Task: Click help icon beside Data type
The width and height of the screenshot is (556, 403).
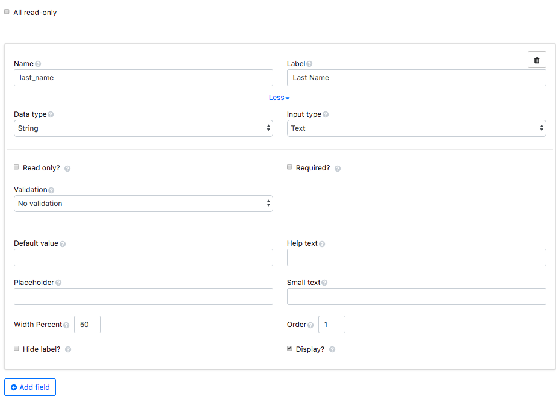Action: pos(51,114)
